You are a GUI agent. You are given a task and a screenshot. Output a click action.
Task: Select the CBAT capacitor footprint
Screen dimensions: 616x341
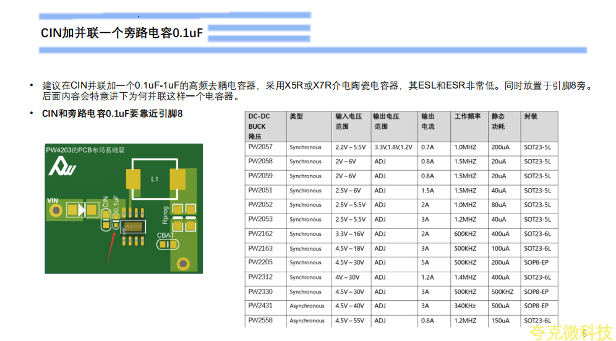click(166, 244)
